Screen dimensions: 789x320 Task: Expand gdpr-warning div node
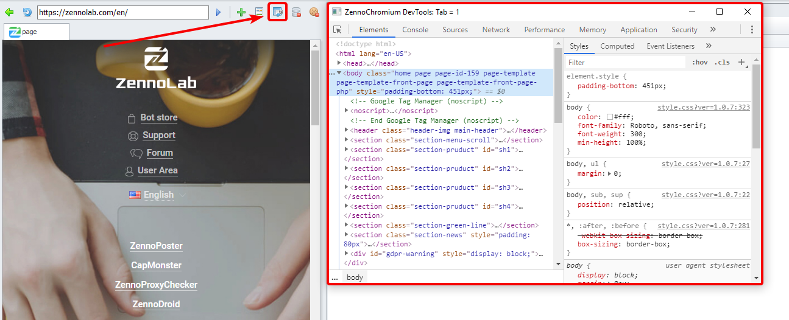point(347,254)
